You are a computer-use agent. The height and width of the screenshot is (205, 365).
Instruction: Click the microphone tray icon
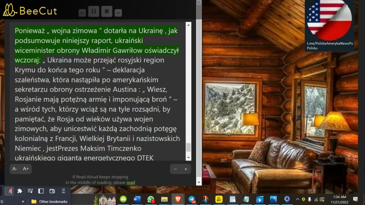pyautogui.click(x=310, y=199)
